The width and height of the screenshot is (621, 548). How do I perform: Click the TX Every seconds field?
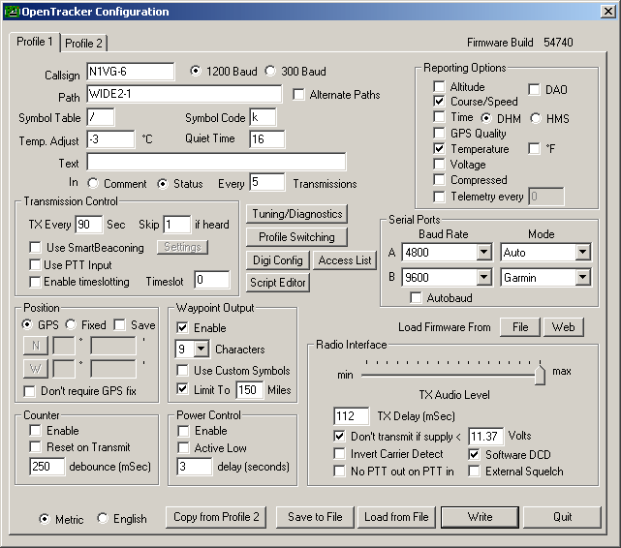pos(89,225)
